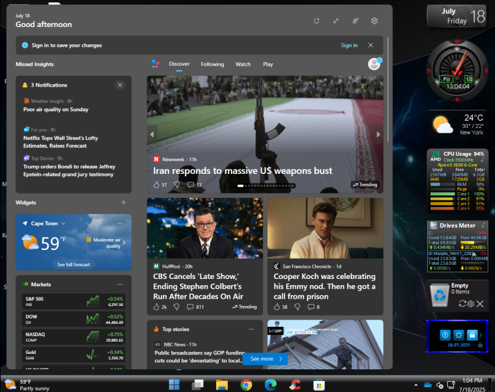
Task: Open the Copilot Discover logo icon
Action: click(x=155, y=64)
